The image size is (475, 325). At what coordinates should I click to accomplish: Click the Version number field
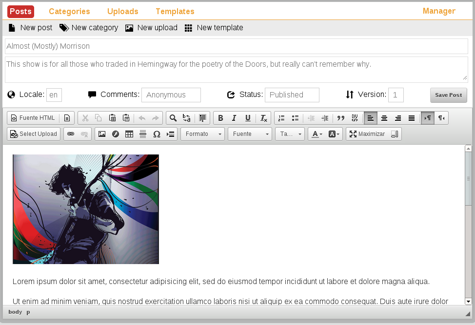(x=396, y=95)
